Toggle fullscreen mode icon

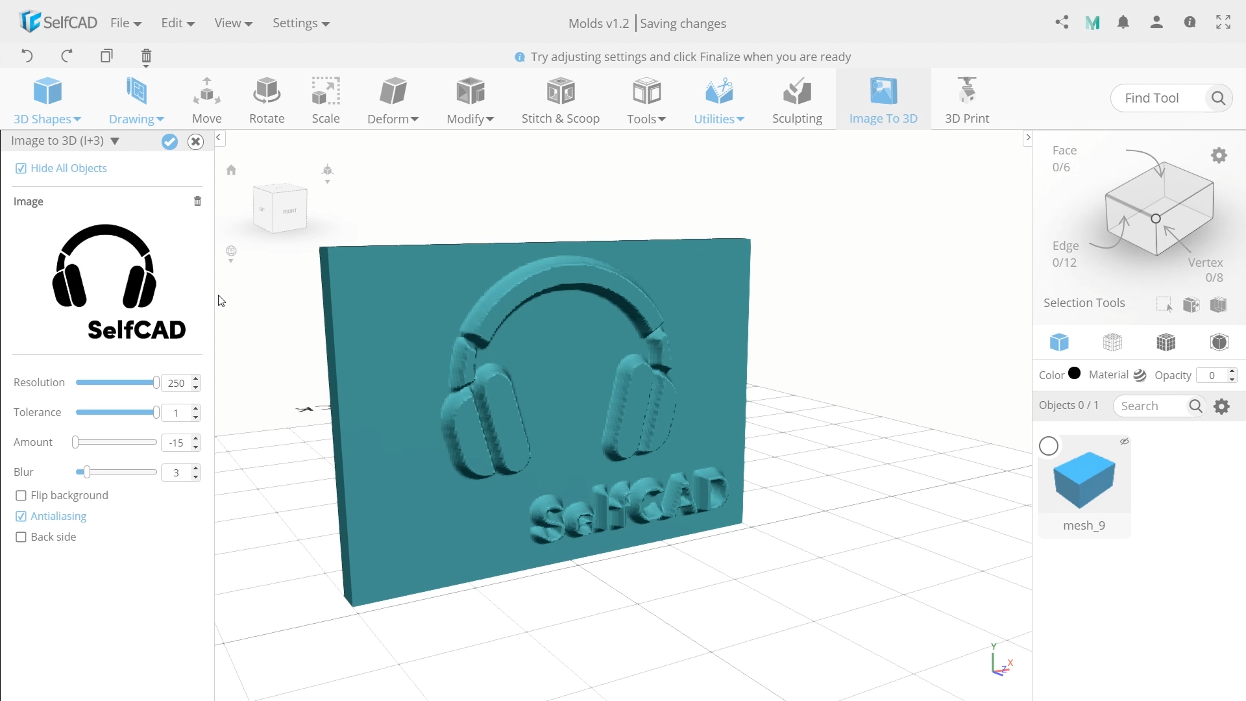[1223, 23]
